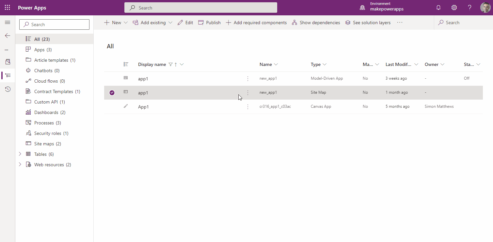Select Security roles in the sidebar
493x242 pixels.
pyautogui.click(x=48, y=133)
